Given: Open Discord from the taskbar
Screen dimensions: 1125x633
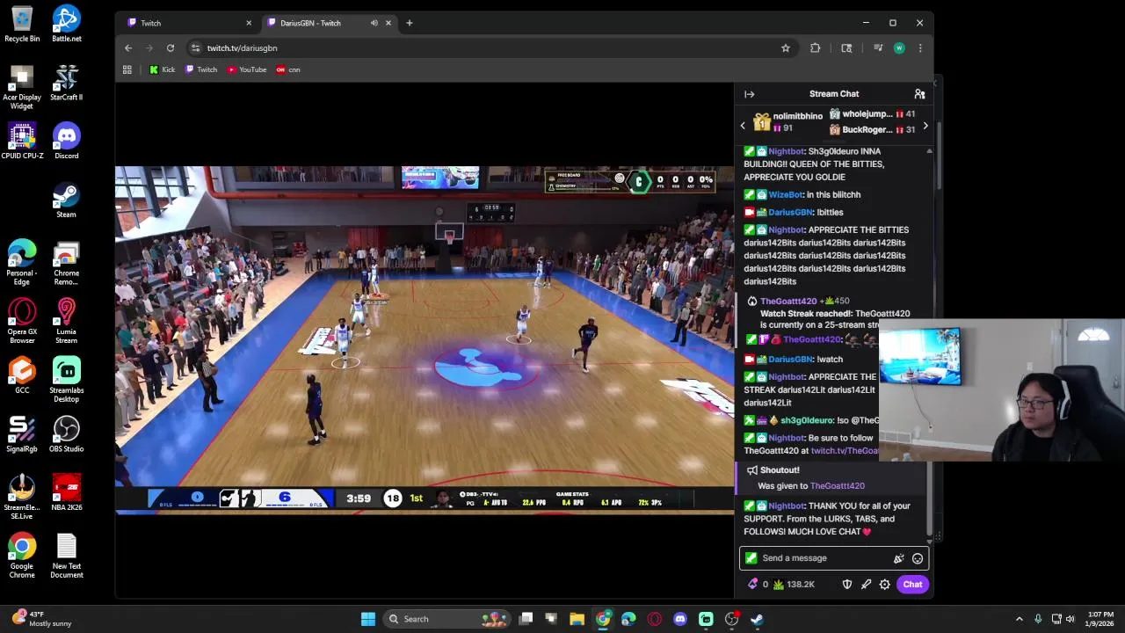Looking at the screenshot, I should coord(680,619).
